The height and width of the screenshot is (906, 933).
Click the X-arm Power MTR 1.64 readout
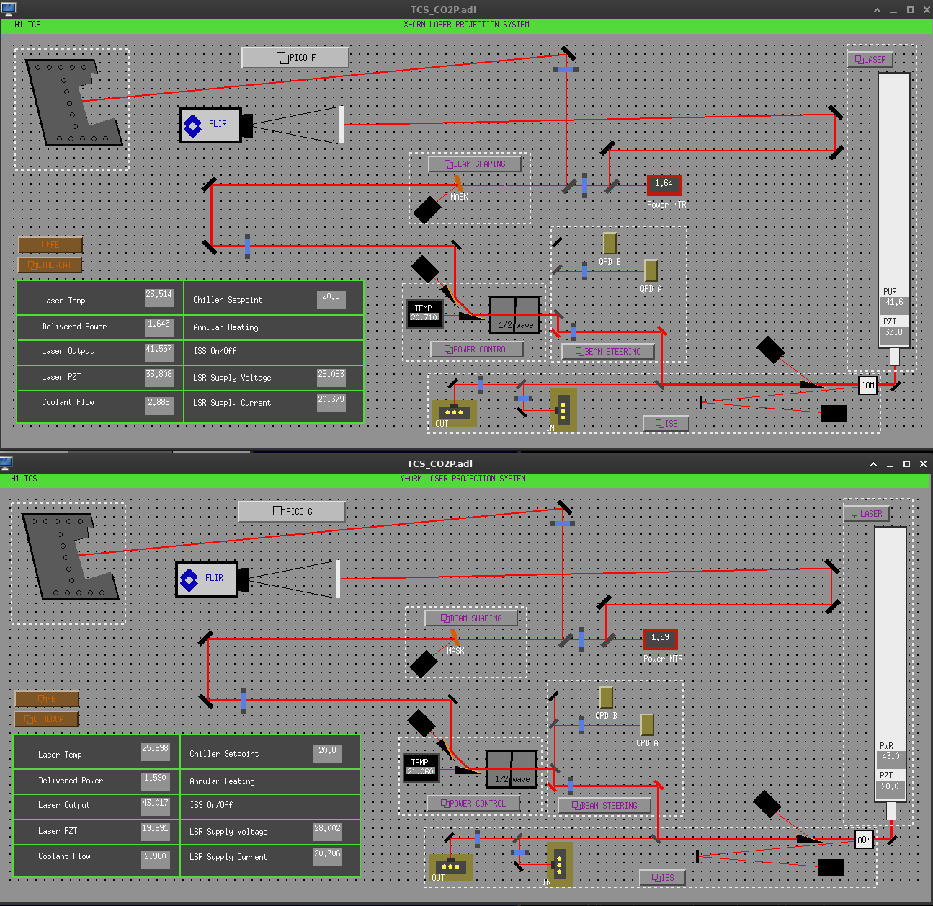tap(664, 185)
